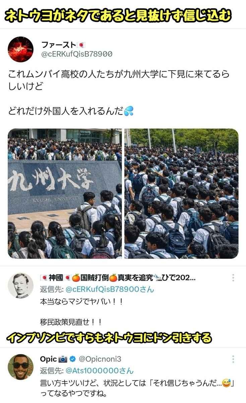
Task: Open the Kyushu University sign photo
Action: coord(65,193)
